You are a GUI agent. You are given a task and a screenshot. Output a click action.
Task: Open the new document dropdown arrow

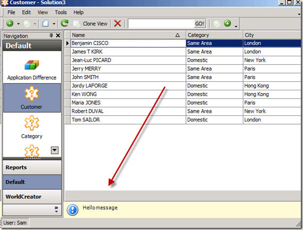click(54, 24)
